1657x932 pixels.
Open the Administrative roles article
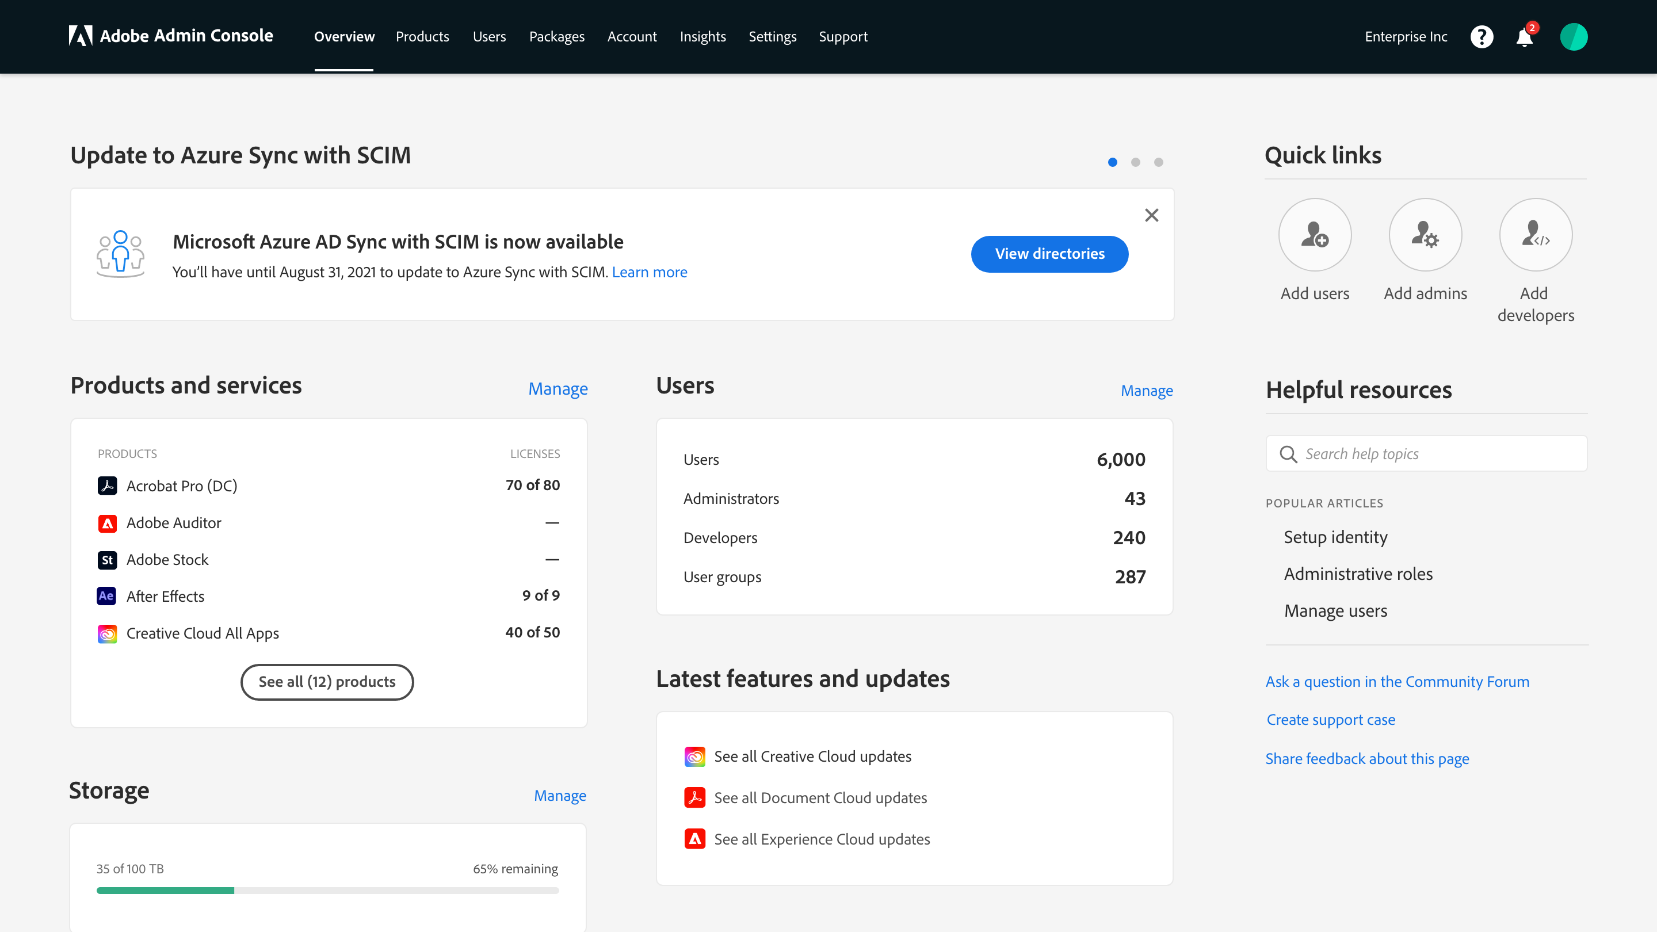click(1358, 574)
